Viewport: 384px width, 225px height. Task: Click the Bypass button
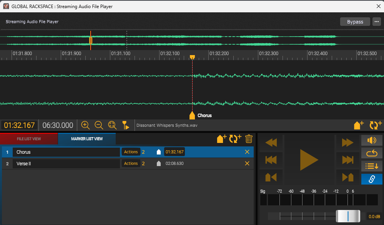tap(355, 22)
